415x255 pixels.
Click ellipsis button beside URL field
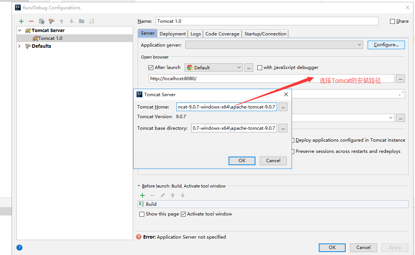click(x=400, y=79)
